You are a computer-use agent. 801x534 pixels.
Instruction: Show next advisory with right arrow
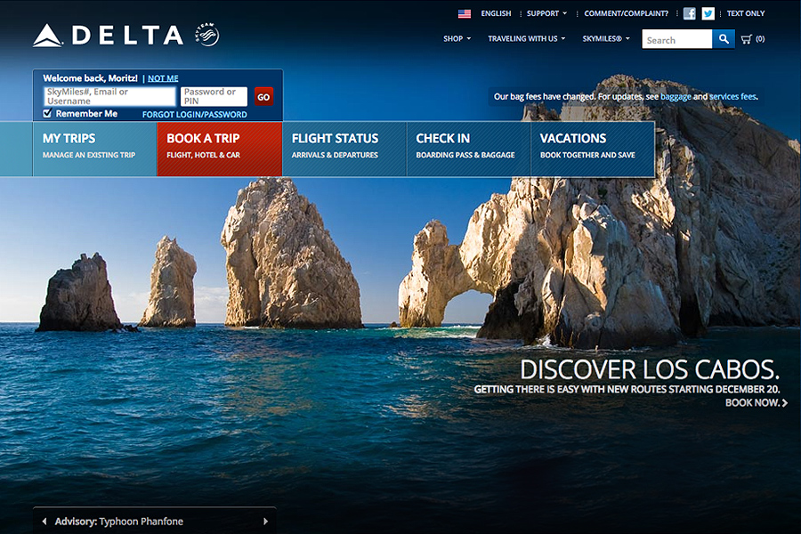point(265,522)
